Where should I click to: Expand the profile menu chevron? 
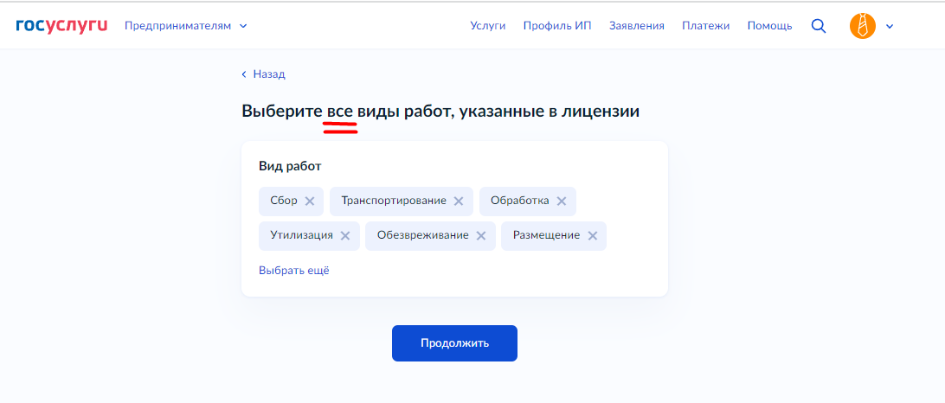point(889,26)
